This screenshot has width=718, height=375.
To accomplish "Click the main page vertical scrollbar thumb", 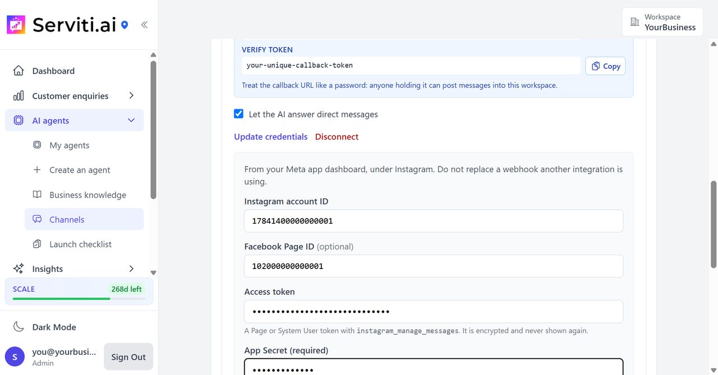I will (714, 224).
